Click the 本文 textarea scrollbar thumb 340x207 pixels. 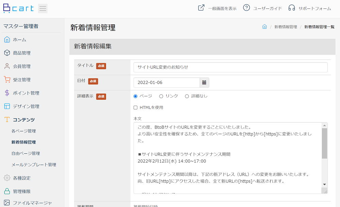click(324, 143)
